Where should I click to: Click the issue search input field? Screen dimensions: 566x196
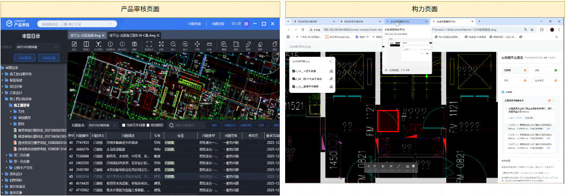(187, 125)
